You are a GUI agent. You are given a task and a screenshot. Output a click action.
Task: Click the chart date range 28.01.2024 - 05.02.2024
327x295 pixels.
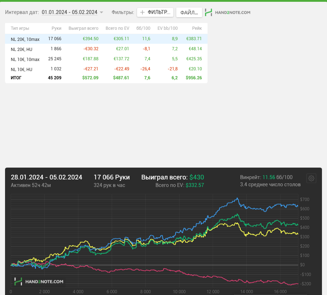coord(46,177)
